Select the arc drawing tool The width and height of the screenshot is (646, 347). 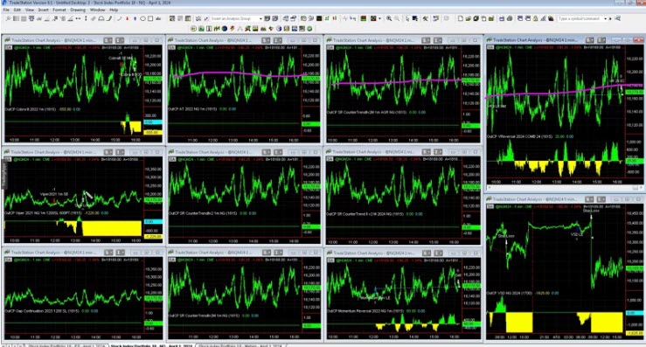pos(119,18)
